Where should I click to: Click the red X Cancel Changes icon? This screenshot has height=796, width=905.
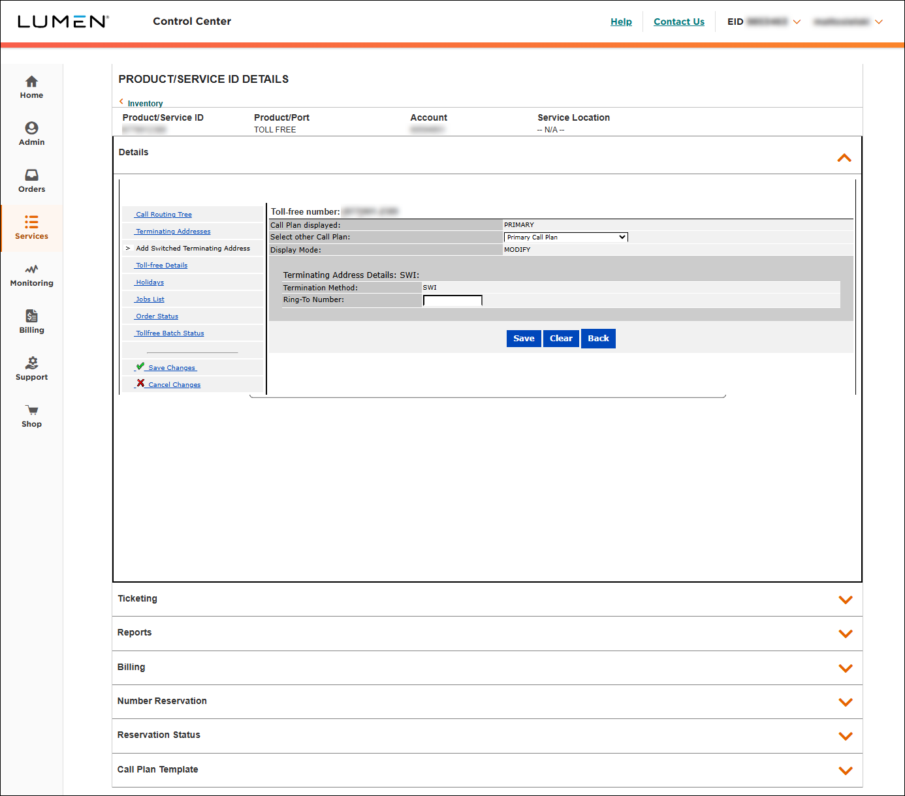141,383
